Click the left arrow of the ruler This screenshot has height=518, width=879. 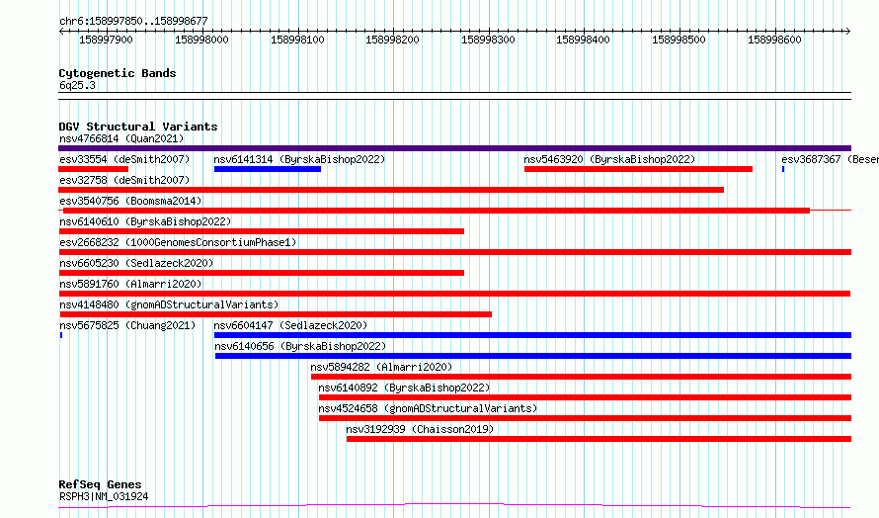(x=61, y=32)
